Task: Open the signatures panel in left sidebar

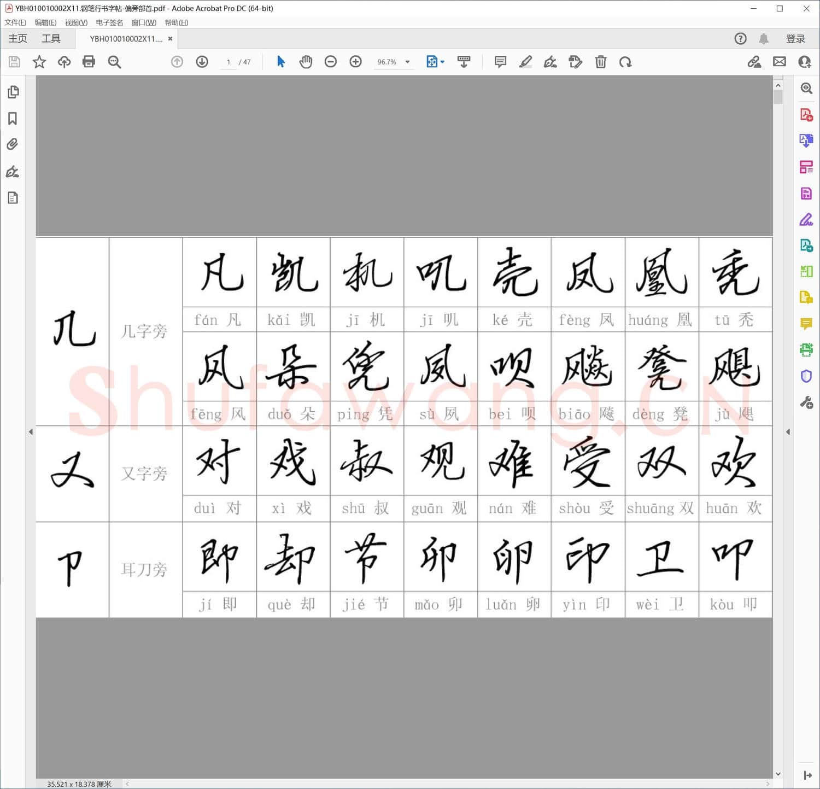Action: 13,172
